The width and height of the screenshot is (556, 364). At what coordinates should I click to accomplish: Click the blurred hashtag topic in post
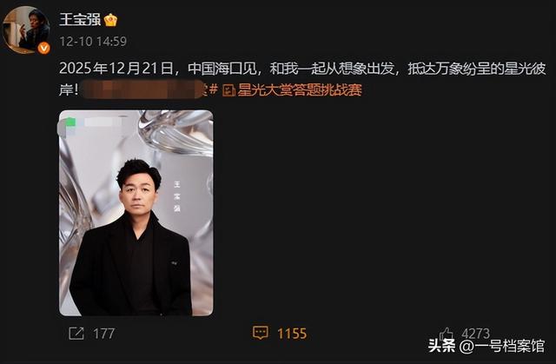[x=142, y=89]
